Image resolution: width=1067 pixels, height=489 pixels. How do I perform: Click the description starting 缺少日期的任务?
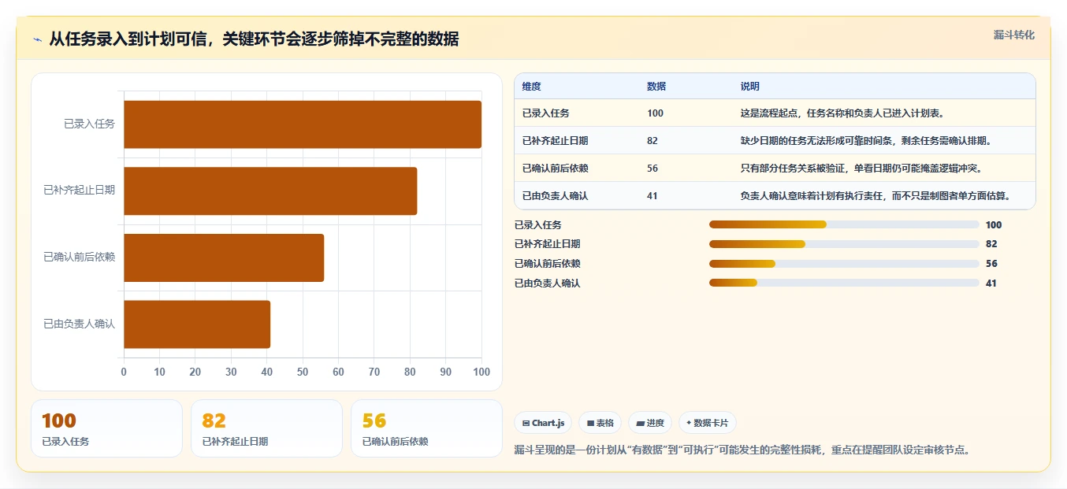[x=866, y=141]
